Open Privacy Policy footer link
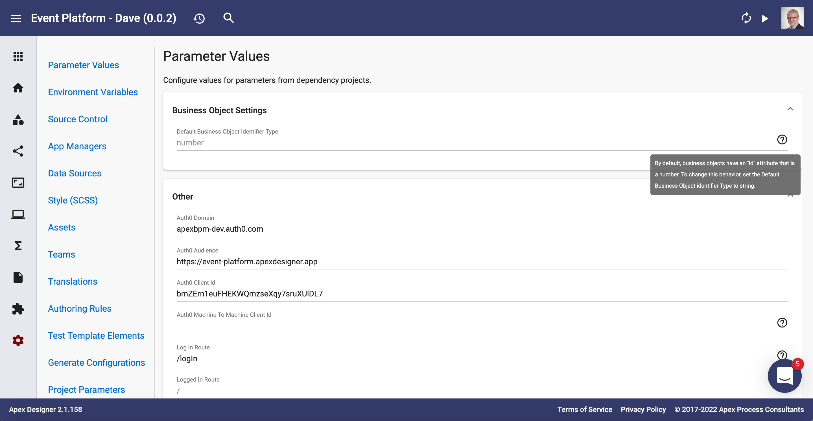This screenshot has width=813, height=421. [x=643, y=409]
